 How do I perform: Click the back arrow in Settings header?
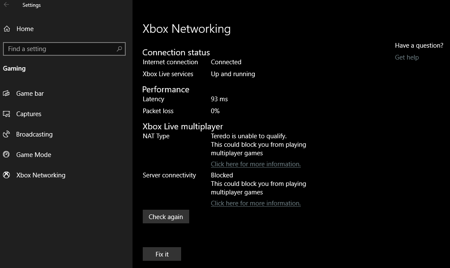(6, 5)
